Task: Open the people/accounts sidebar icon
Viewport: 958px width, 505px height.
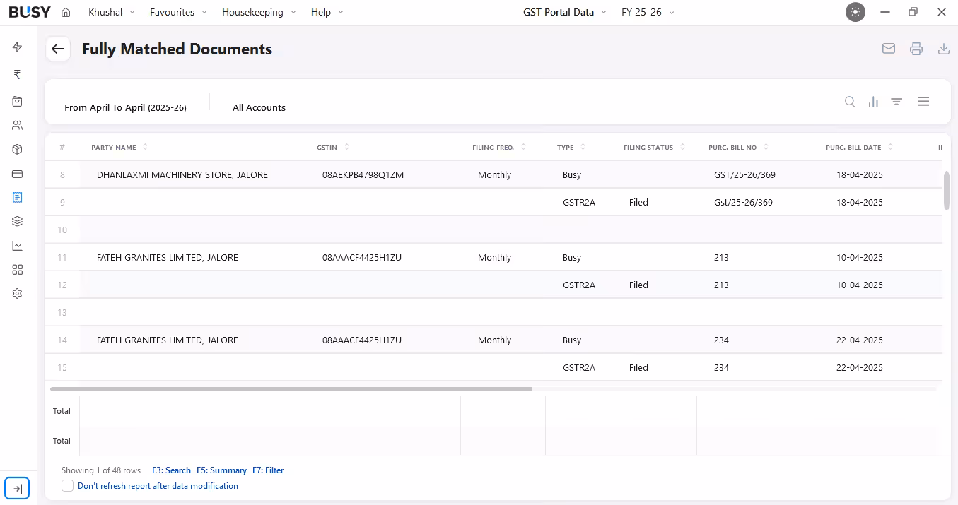Action: [18, 126]
